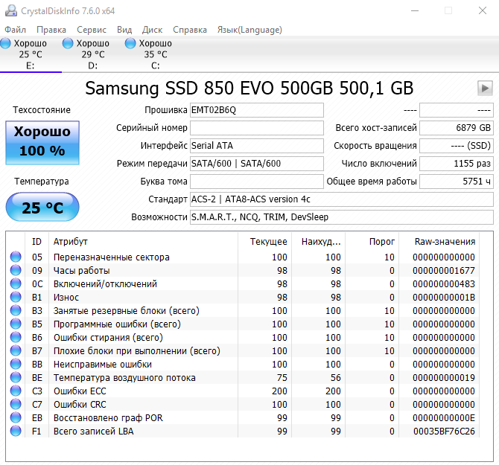Select the Часы работы row
This screenshot has width=499, height=465.
click(243, 270)
